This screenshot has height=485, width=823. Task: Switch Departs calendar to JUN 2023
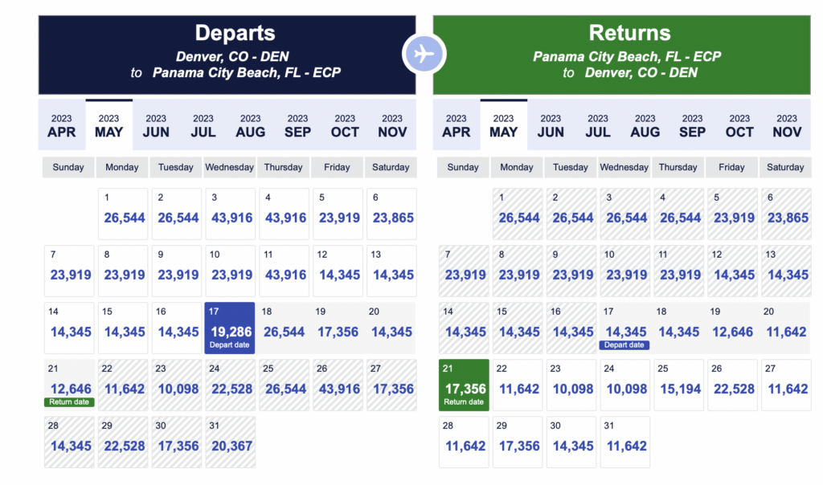click(x=156, y=125)
